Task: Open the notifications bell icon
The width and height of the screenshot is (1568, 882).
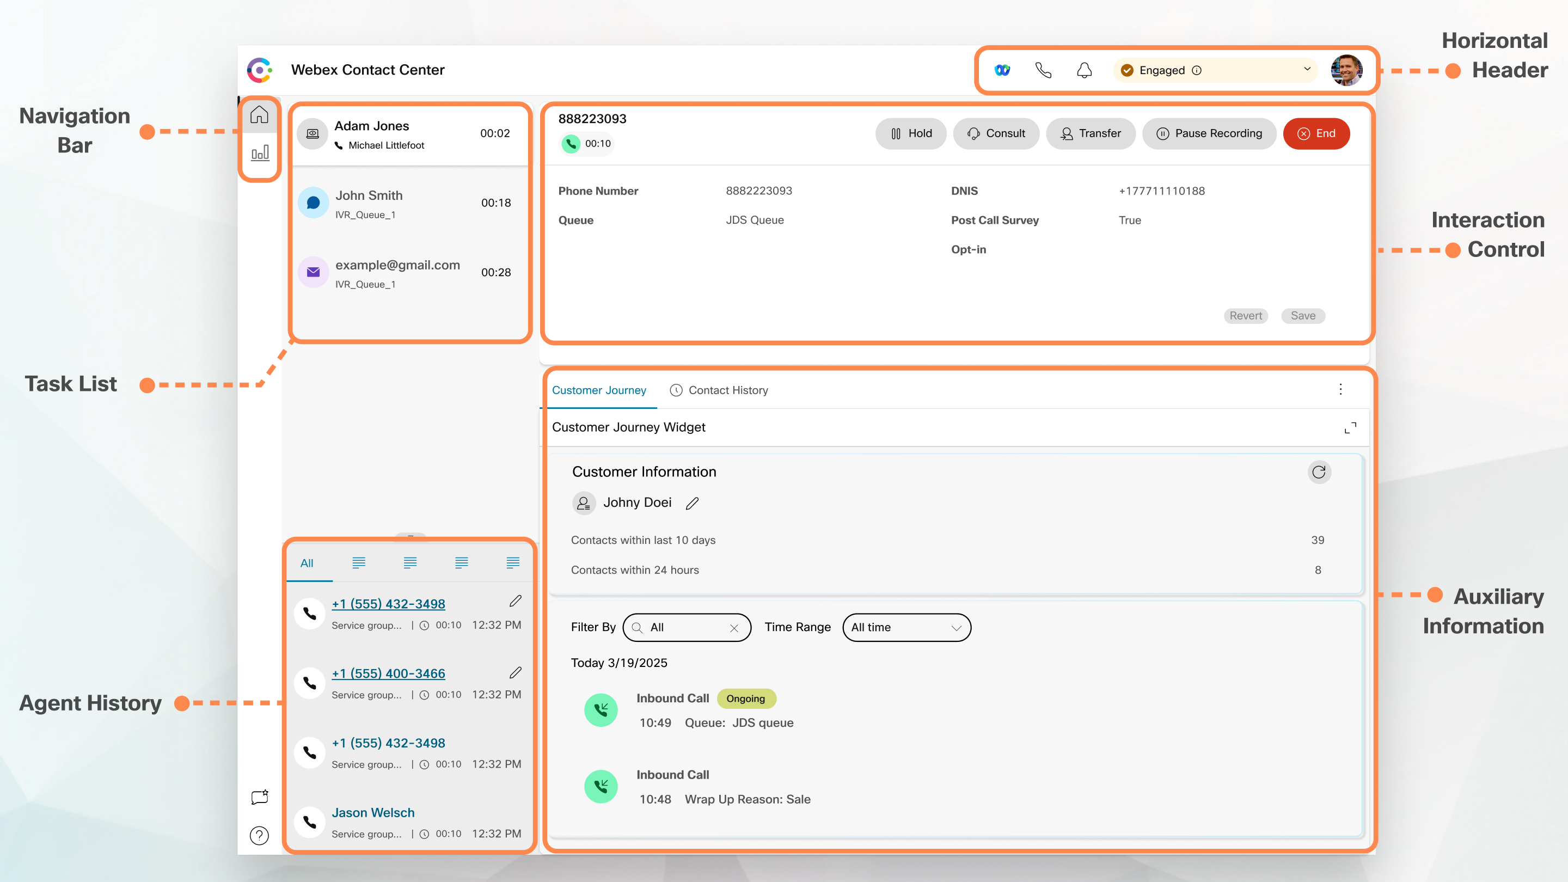Action: click(x=1084, y=70)
